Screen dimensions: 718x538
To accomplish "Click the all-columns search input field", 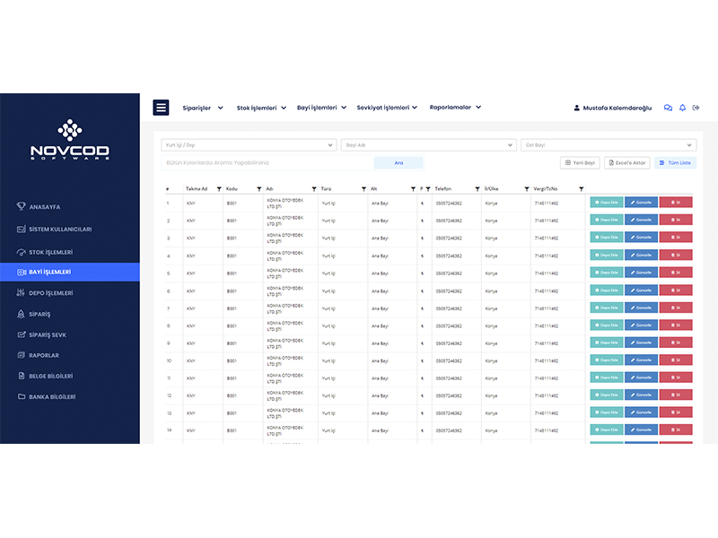I will coord(267,163).
